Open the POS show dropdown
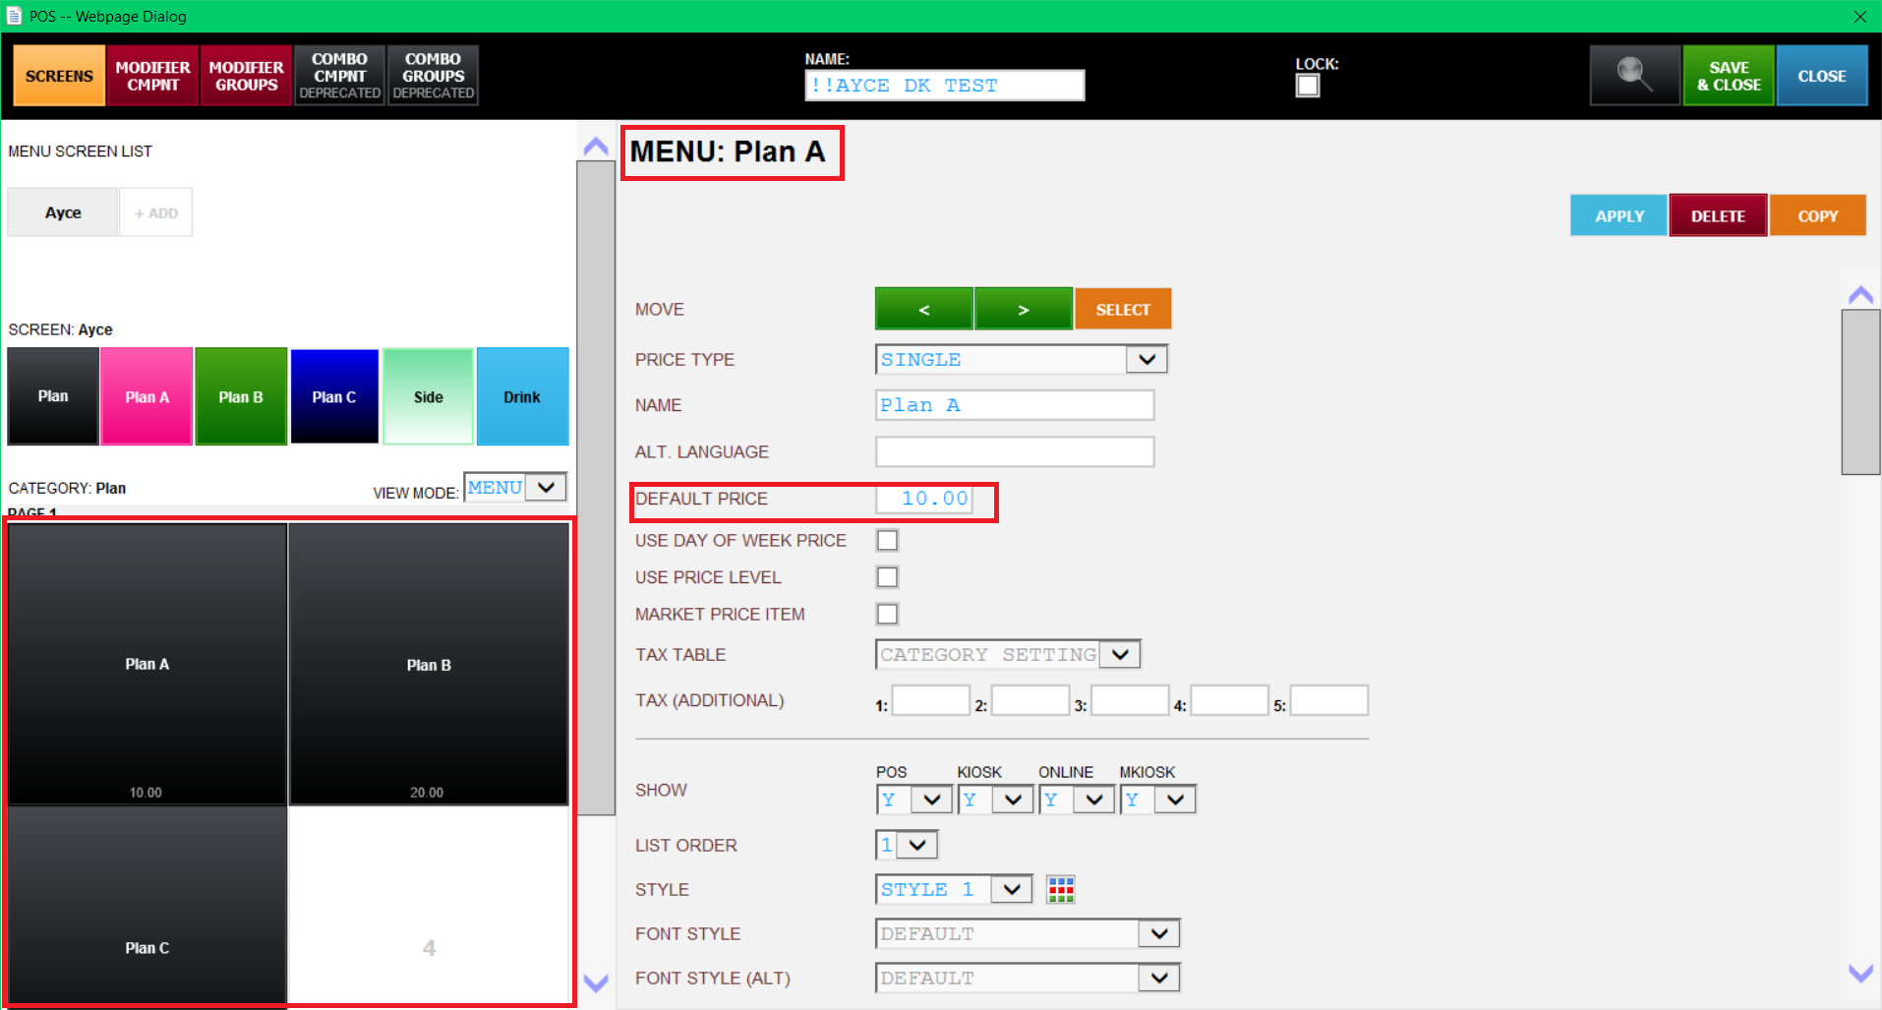The height and width of the screenshot is (1010, 1882). pyautogui.click(x=913, y=800)
